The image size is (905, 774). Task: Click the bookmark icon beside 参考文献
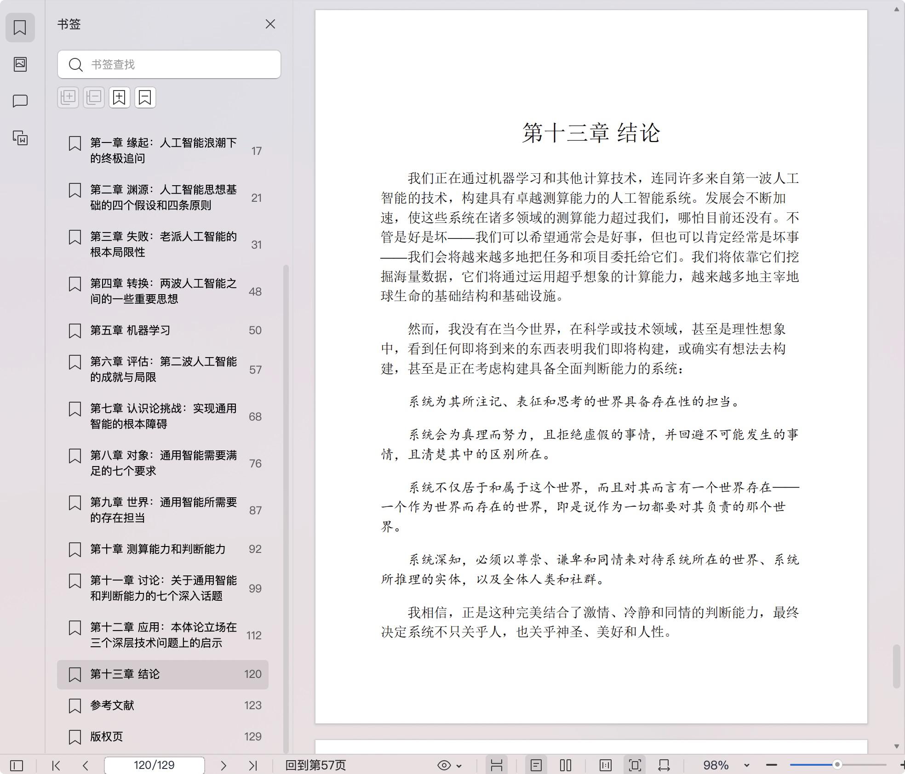[x=75, y=706]
